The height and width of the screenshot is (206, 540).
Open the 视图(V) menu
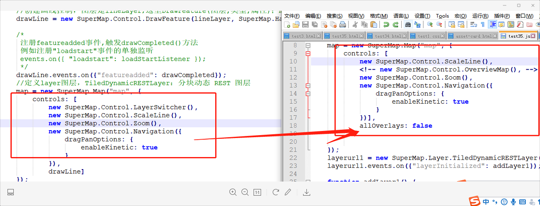pyautogui.click(x=356, y=16)
